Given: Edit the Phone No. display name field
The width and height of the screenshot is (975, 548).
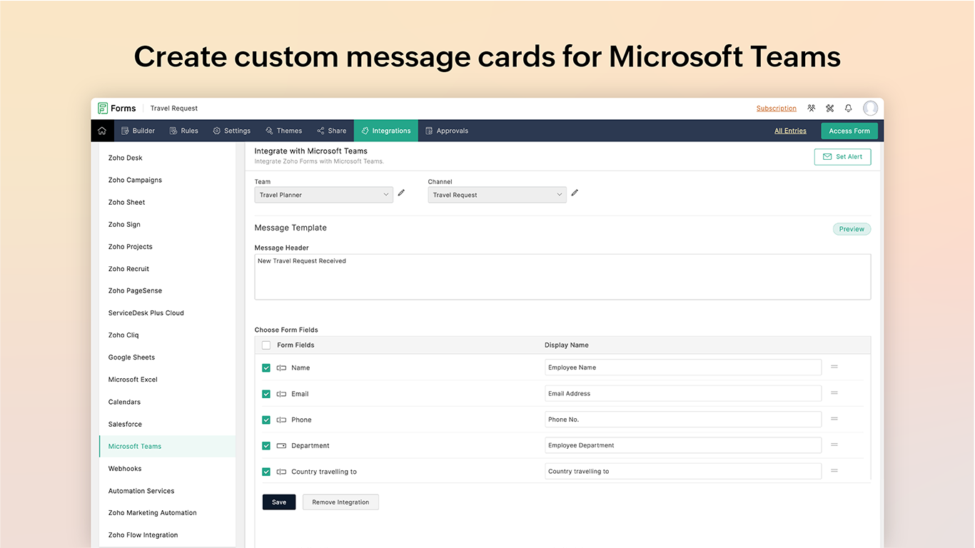Looking at the screenshot, I should (x=683, y=420).
